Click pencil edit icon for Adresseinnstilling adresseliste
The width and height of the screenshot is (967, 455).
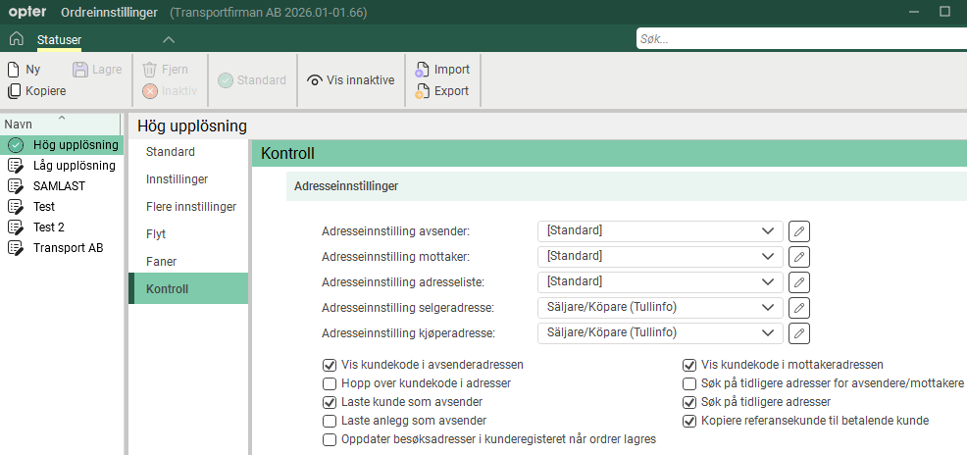[x=799, y=282]
